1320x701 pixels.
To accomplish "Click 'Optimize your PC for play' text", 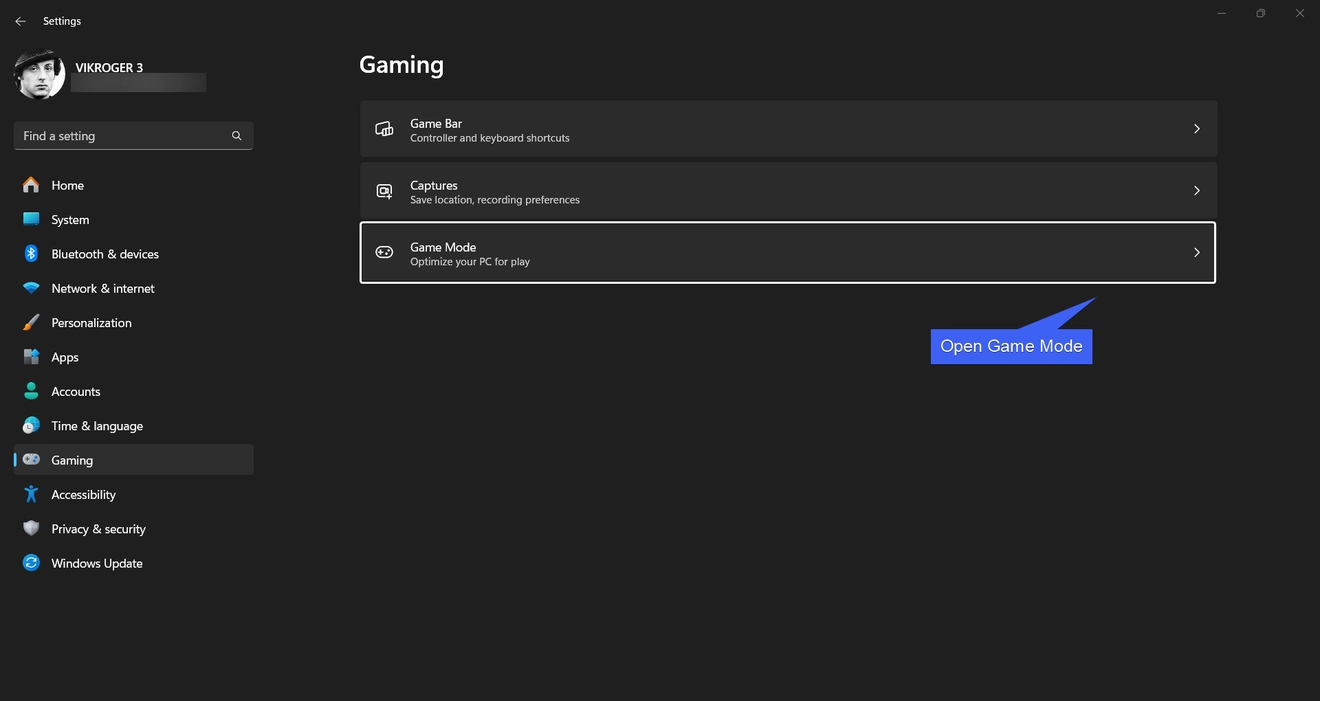I will pyautogui.click(x=470, y=262).
